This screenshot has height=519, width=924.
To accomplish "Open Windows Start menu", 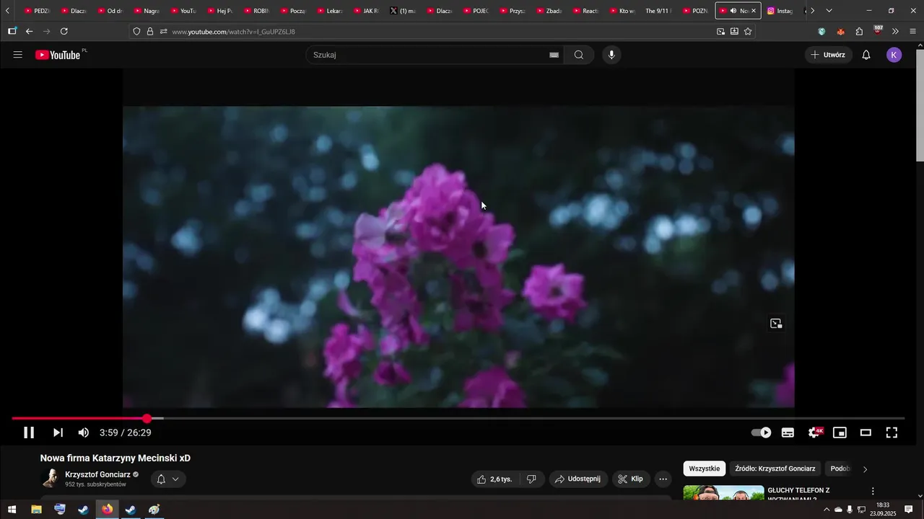I will tap(12, 510).
